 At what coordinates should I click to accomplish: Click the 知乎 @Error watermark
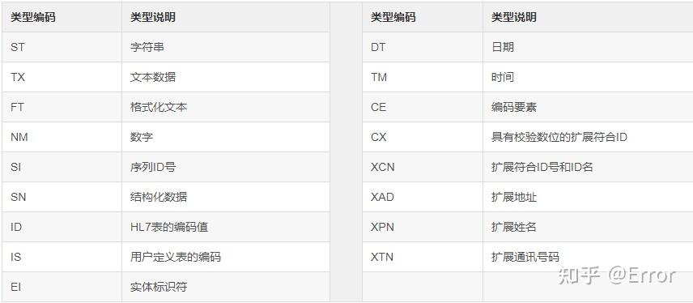(x=617, y=275)
